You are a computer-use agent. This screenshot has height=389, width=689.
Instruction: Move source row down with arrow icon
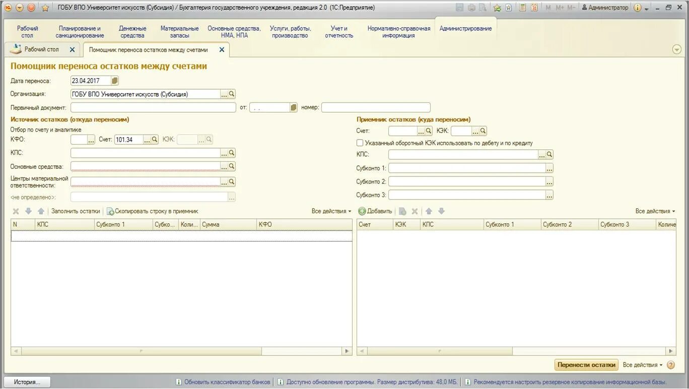click(x=29, y=211)
